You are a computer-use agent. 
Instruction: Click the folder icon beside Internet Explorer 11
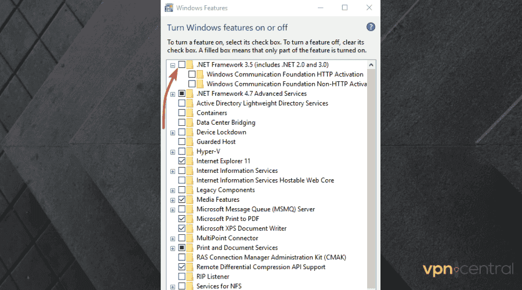tap(190, 161)
